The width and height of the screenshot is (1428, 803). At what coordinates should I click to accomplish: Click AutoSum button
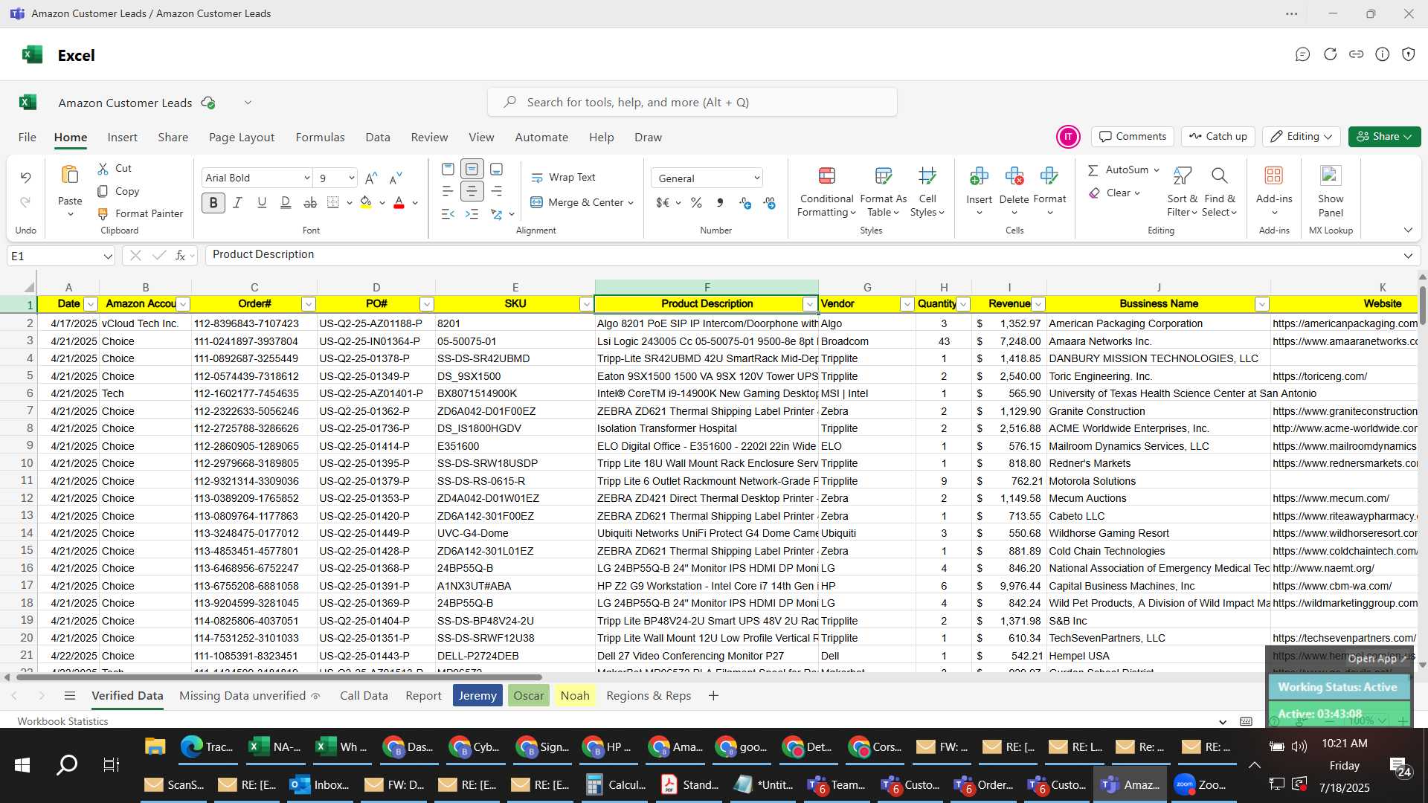click(1118, 170)
